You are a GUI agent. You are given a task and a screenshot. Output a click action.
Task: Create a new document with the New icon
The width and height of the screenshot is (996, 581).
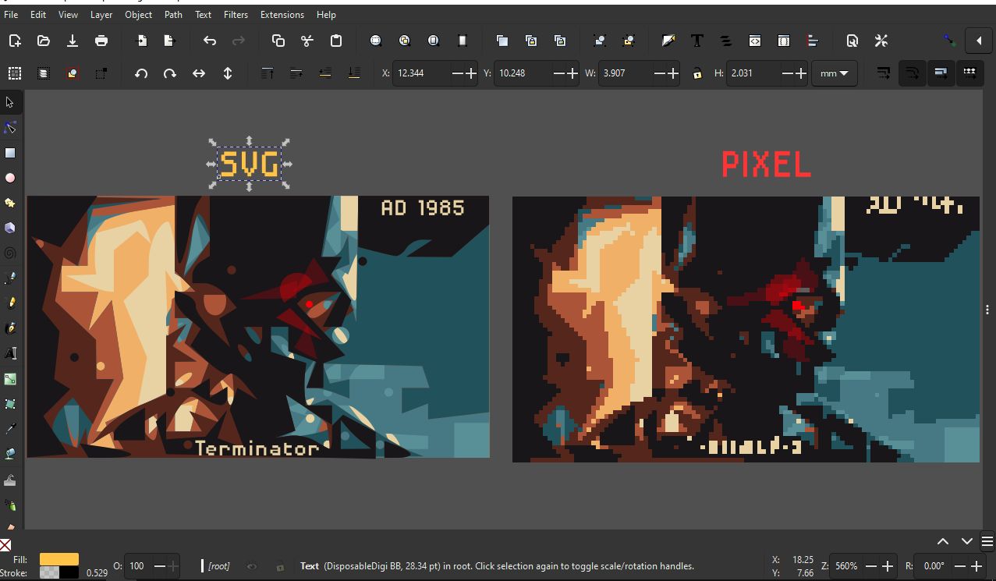[x=14, y=41]
